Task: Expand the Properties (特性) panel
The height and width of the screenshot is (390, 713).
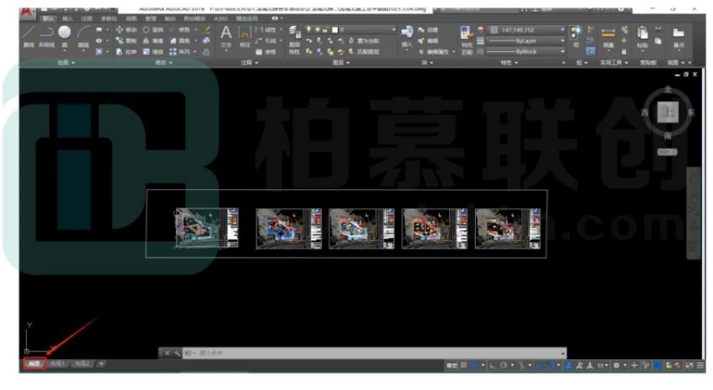Action: pos(509,63)
